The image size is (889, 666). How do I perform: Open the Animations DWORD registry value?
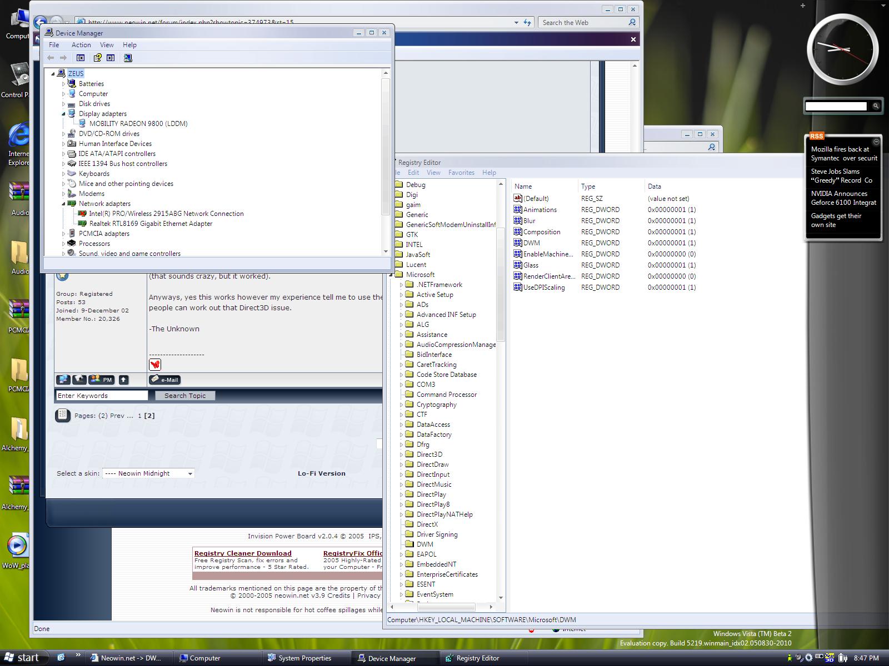pos(540,210)
